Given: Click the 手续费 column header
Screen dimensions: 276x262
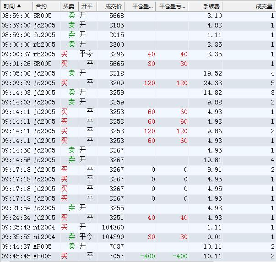Looking at the screenshot, I should click(205, 6).
